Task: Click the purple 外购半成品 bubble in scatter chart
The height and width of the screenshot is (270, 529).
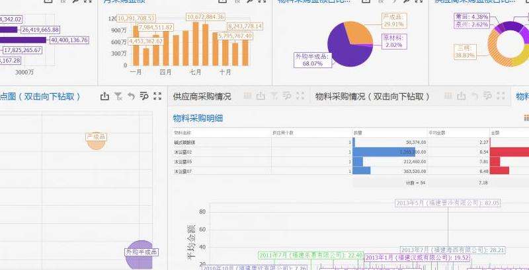Action: [x=140, y=255]
